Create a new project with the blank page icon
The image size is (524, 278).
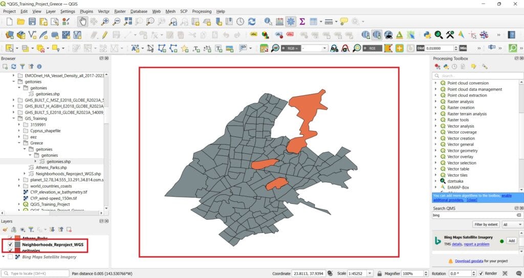click(x=9, y=21)
